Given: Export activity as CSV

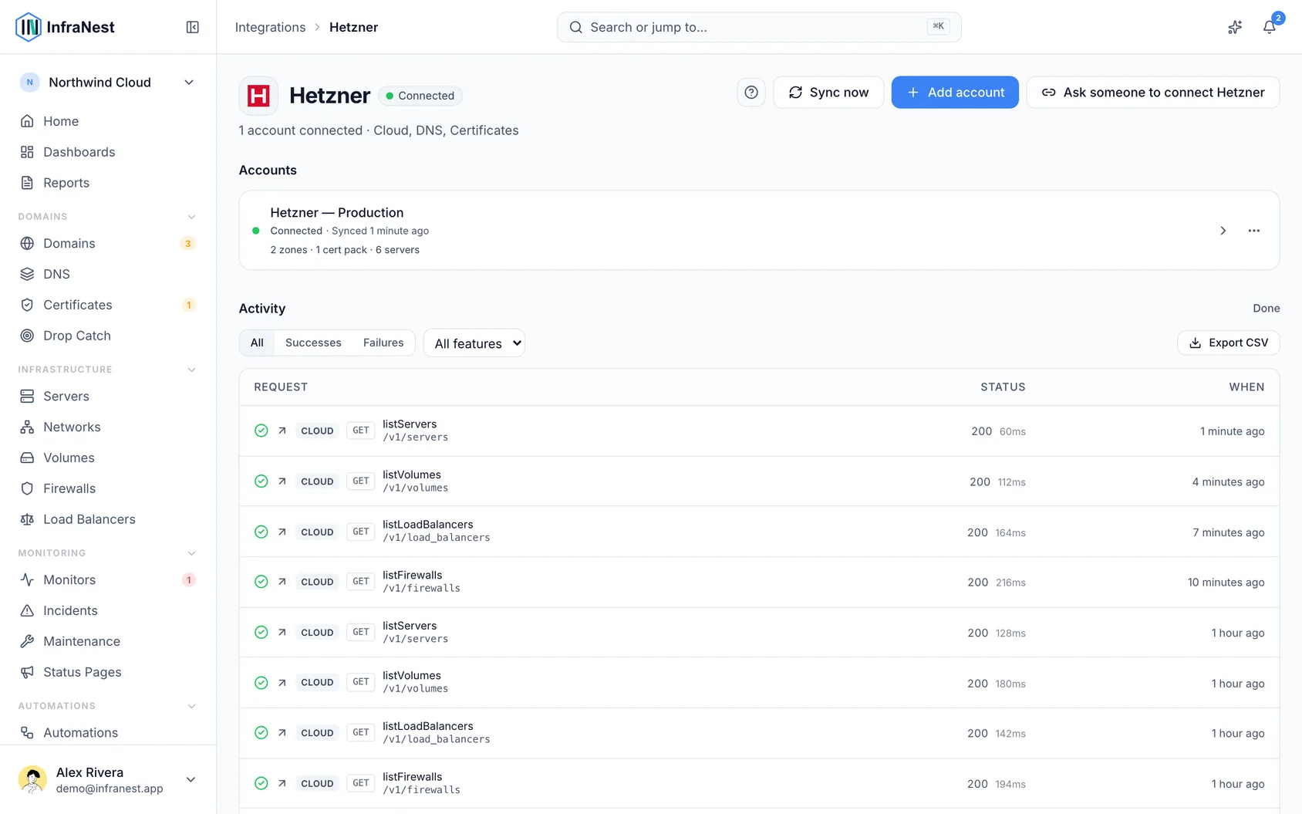Looking at the screenshot, I should (x=1229, y=343).
